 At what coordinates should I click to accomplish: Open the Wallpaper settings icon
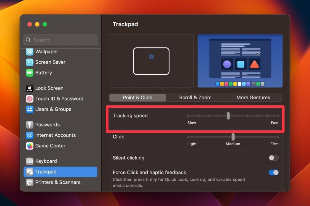30,51
